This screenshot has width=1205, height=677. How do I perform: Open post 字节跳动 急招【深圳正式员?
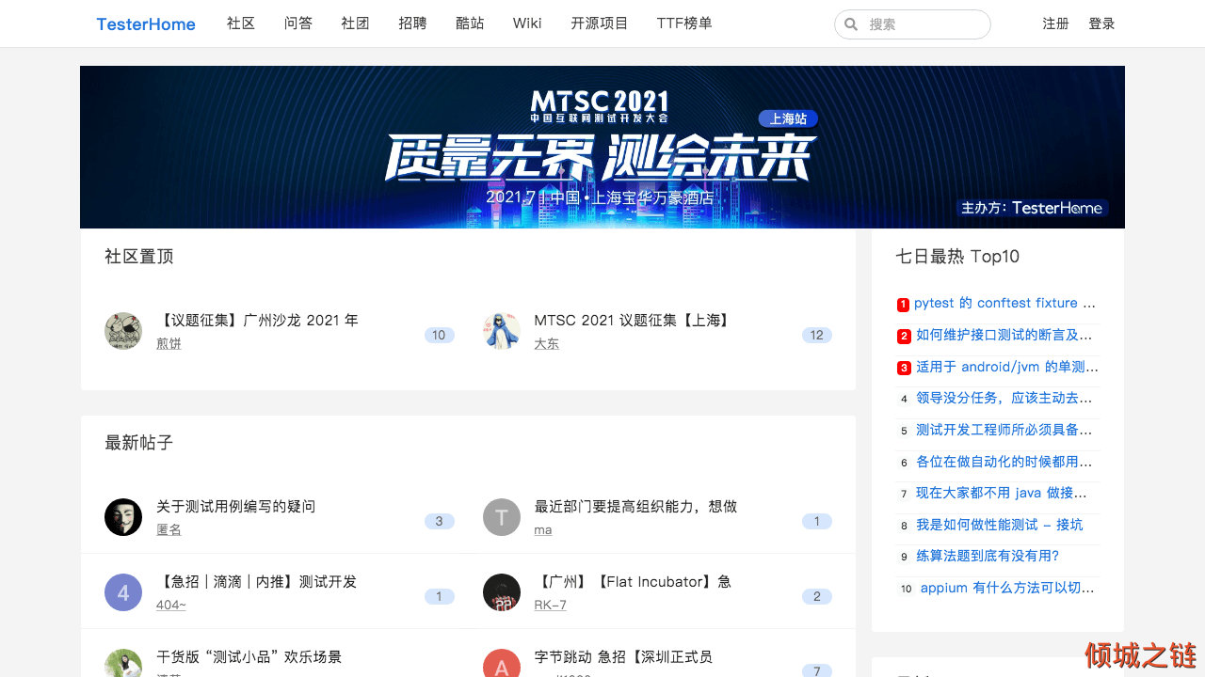[623, 657]
